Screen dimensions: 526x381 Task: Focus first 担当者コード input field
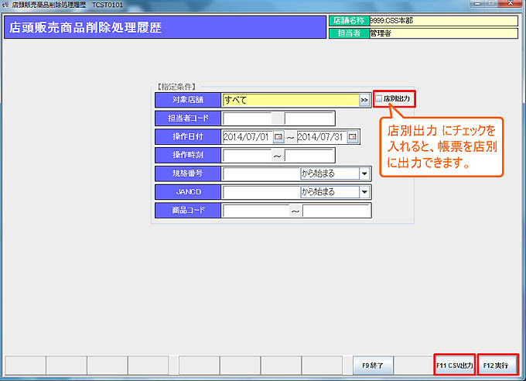click(x=247, y=118)
